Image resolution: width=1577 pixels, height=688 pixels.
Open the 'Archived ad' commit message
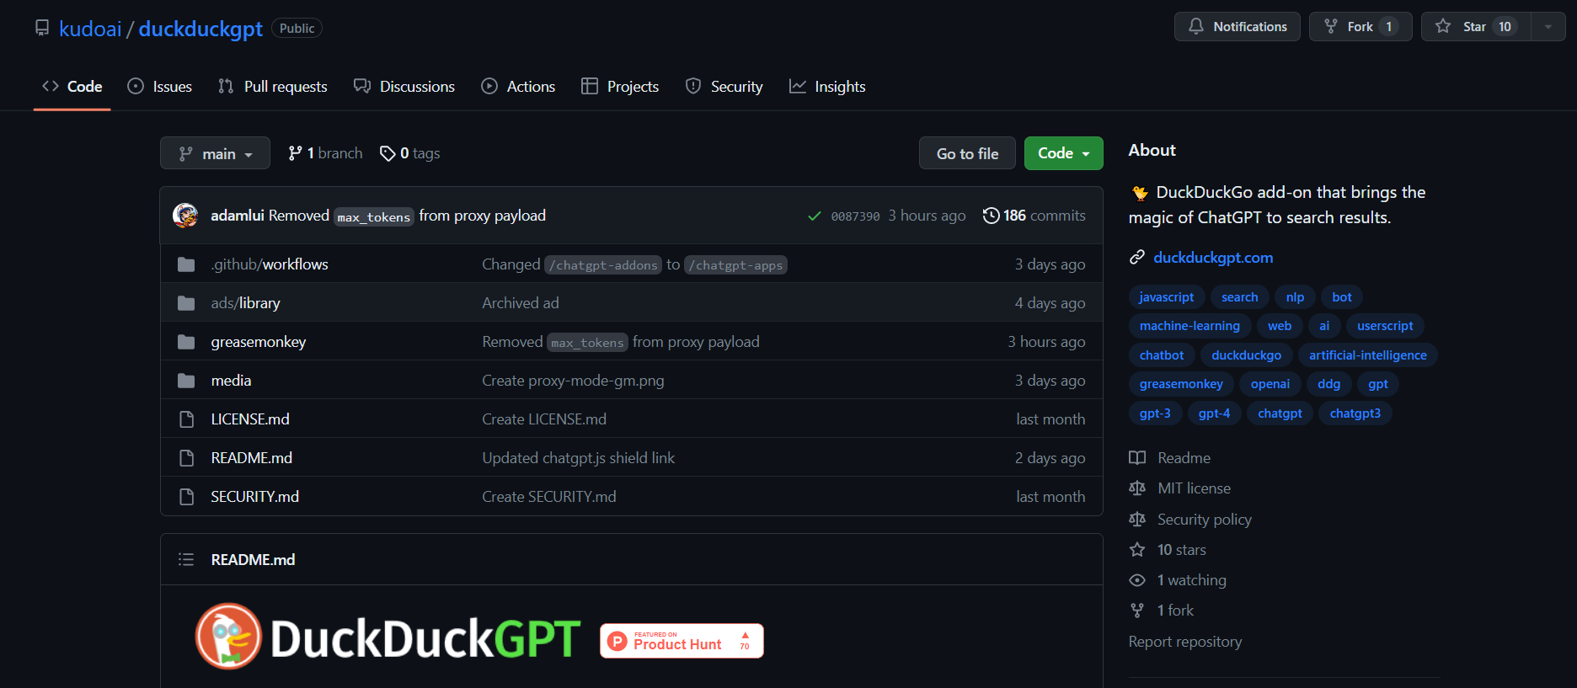tap(520, 303)
